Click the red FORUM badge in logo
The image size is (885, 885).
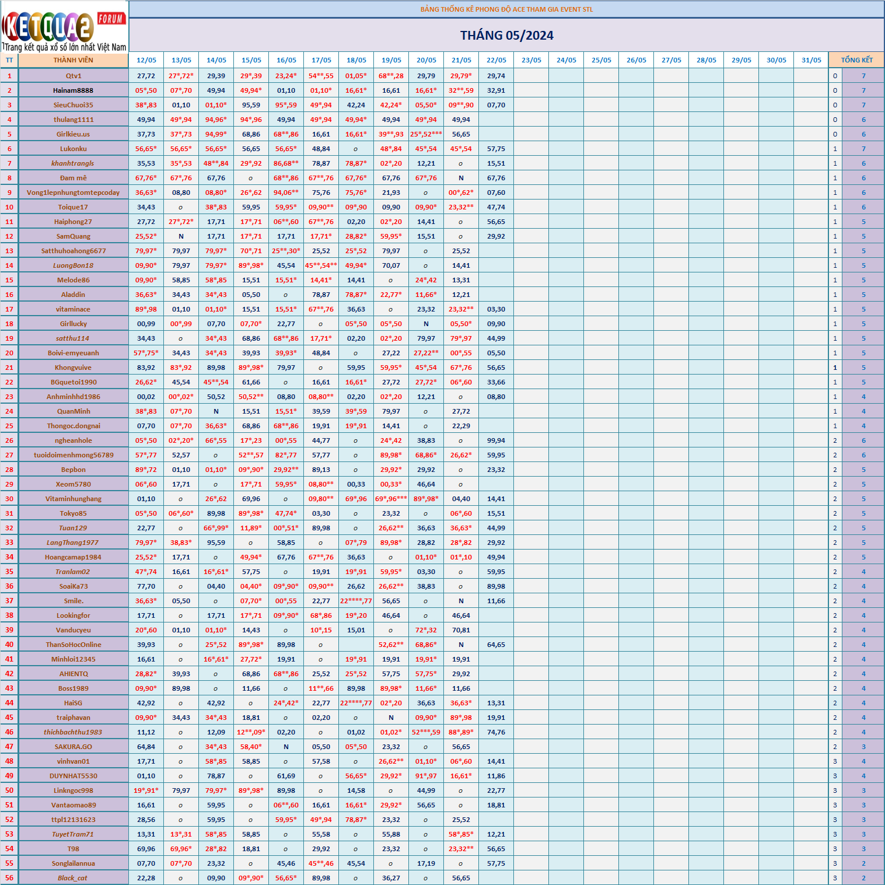[x=111, y=19]
